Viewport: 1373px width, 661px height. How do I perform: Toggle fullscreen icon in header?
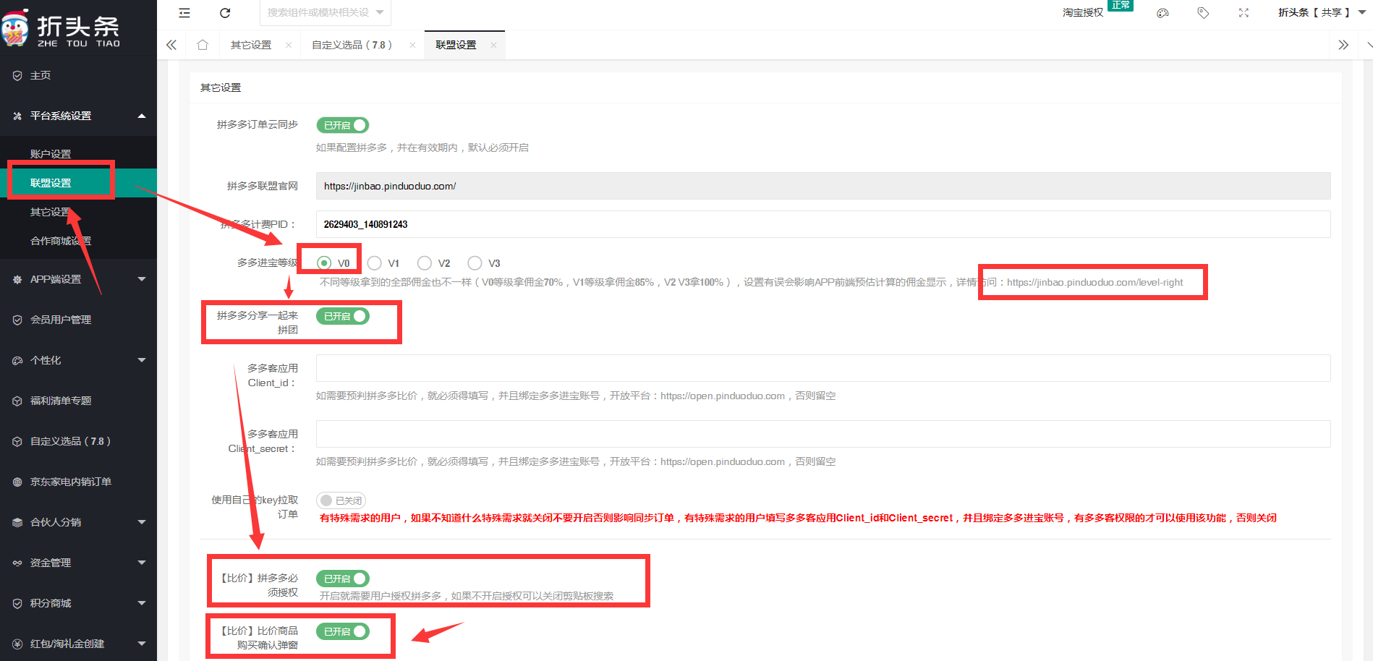point(1244,13)
